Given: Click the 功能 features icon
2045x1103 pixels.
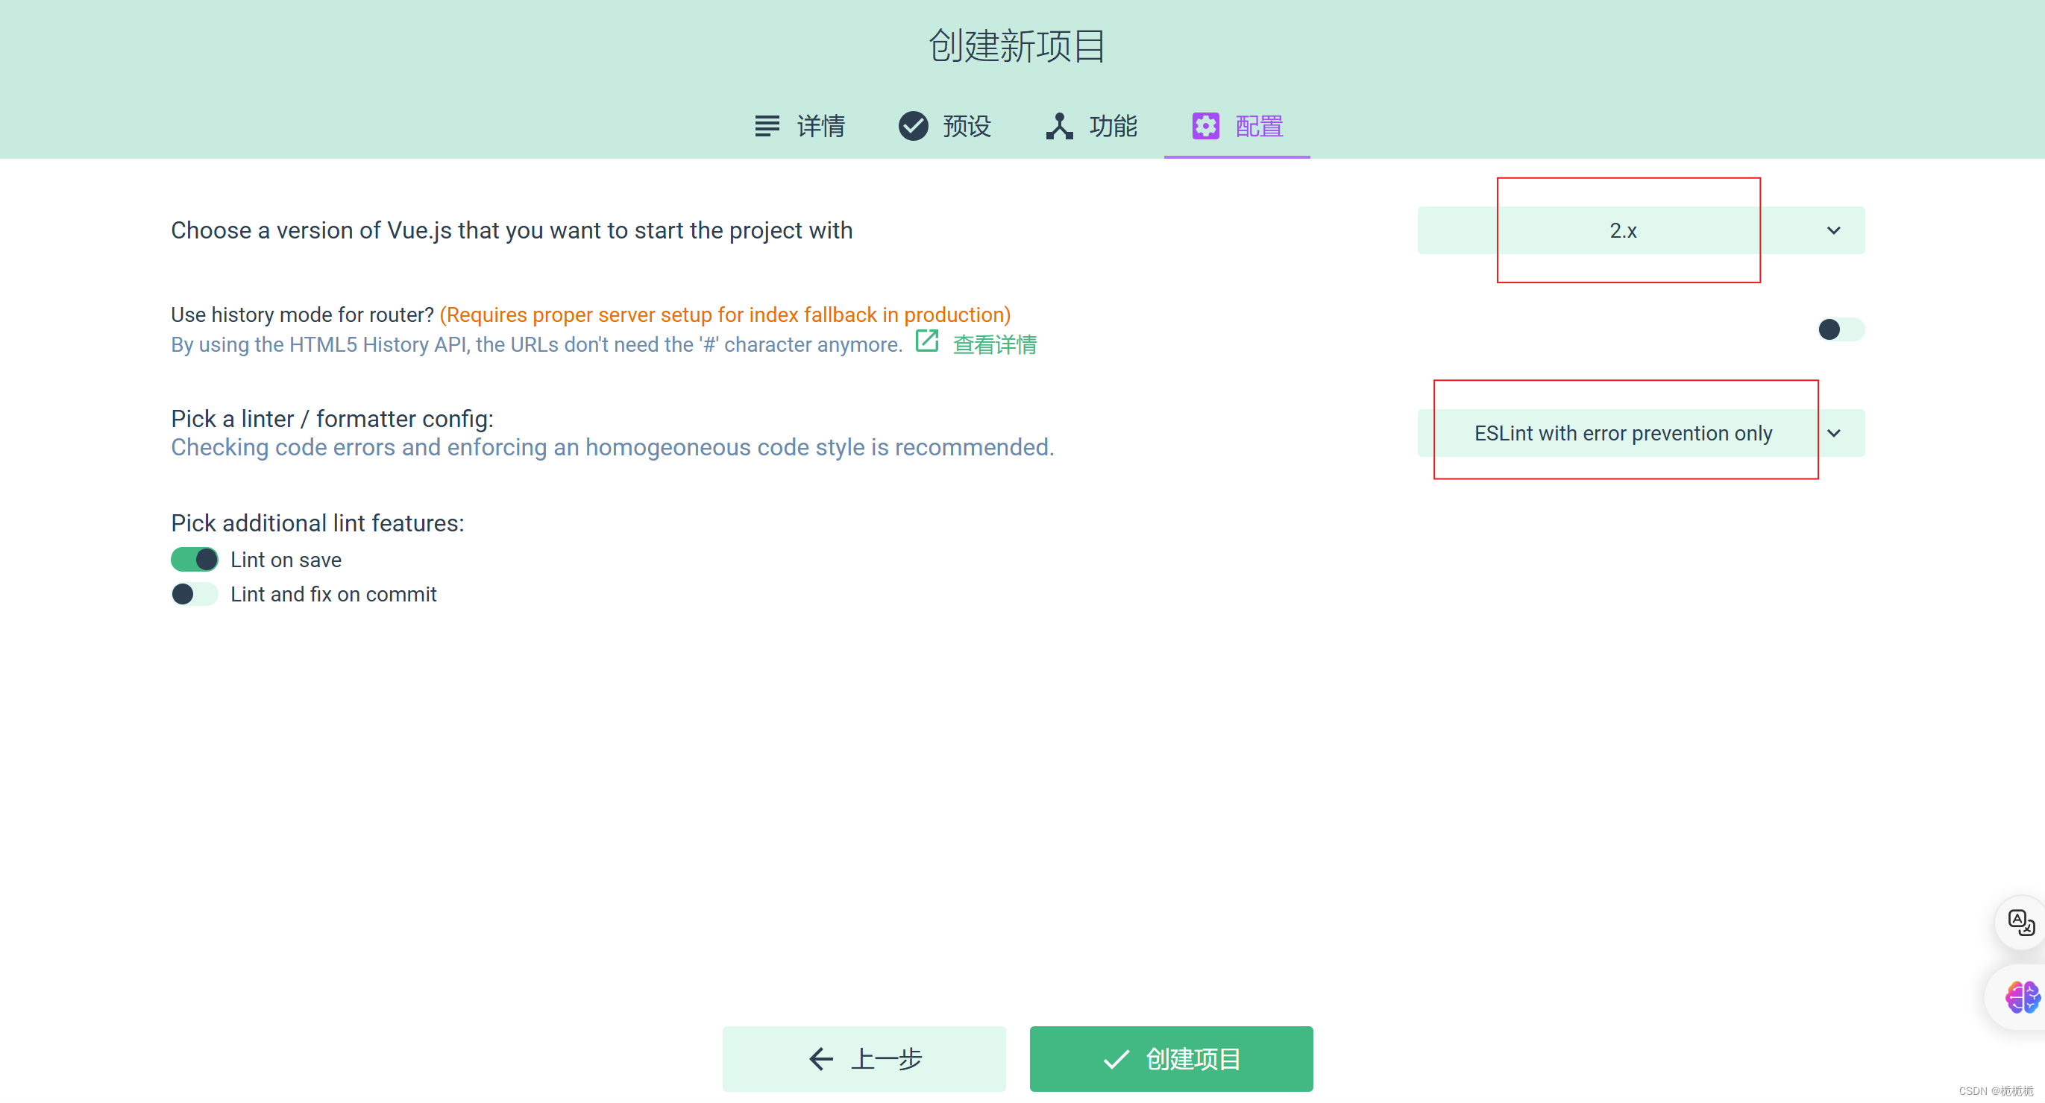Looking at the screenshot, I should [1059, 125].
